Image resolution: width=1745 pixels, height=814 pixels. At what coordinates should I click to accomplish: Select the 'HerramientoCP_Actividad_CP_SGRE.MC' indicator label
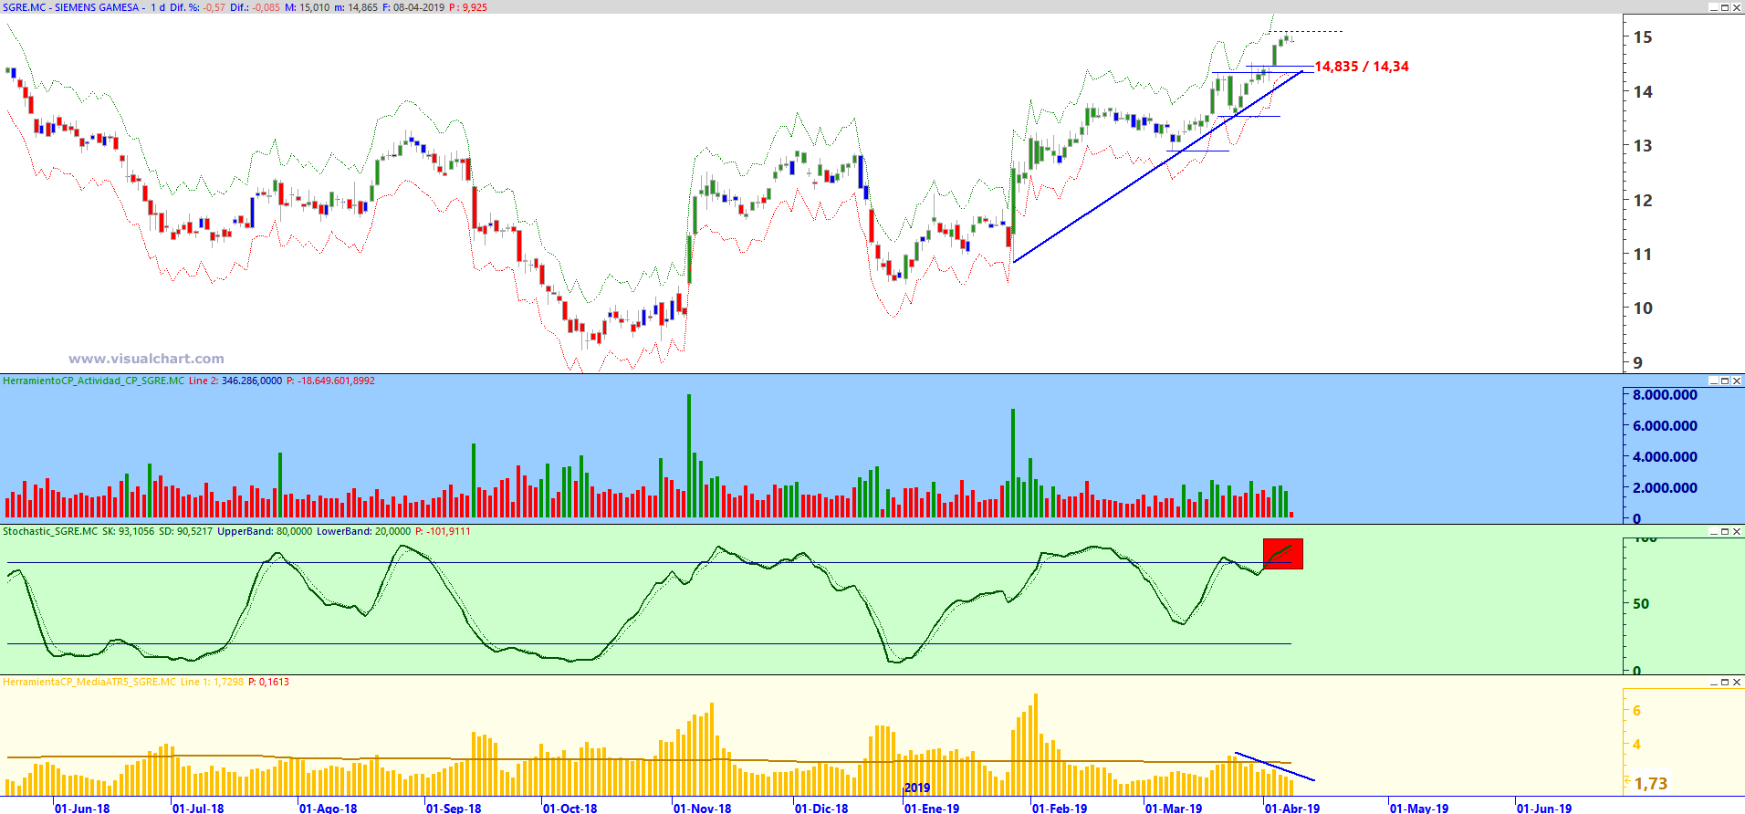click(93, 381)
